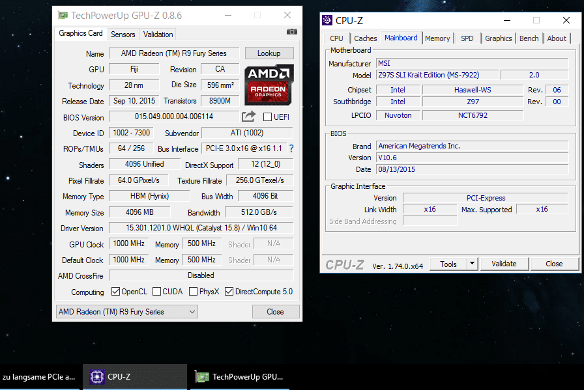The height and width of the screenshot is (390, 584).
Task: Toggle the DirectCompute 5.0 checkbox
Action: click(x=229, y=292)
